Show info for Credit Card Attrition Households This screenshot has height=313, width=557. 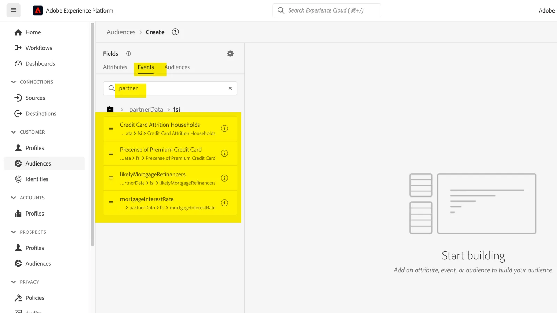pyautogui.click(x=225, y=128)
